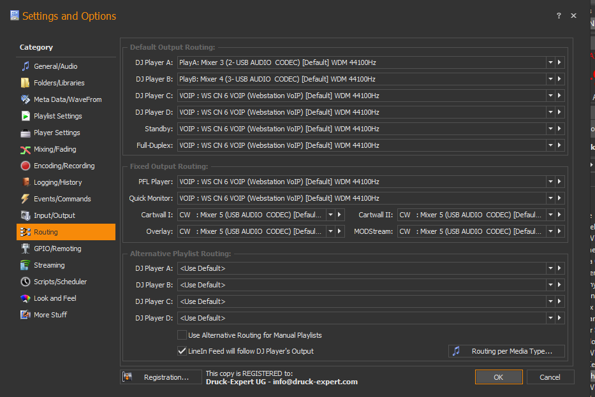
Task: Click the Encoding/Recording red record icon
Action: point(26,166)
